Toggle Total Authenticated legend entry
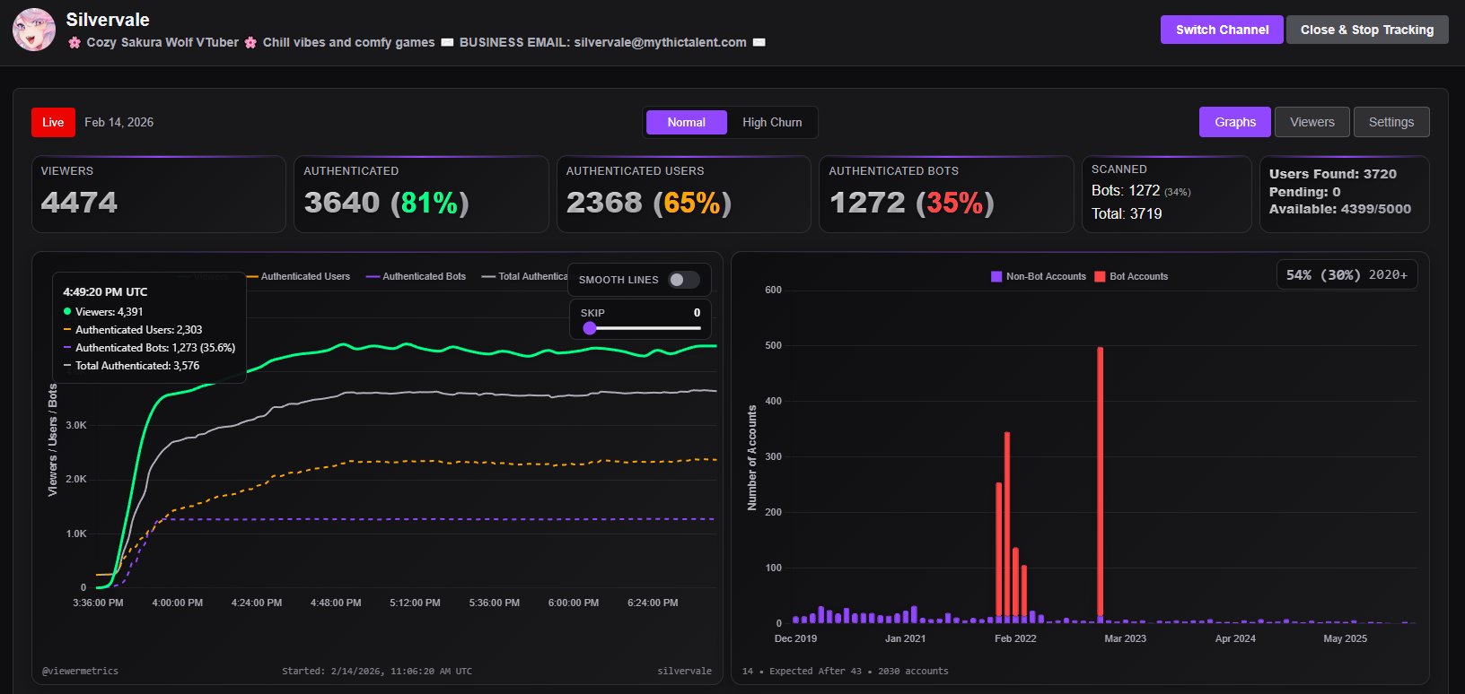 [x=525, y=276]
